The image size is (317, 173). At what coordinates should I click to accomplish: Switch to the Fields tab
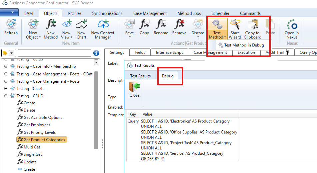tap(140, 52)
